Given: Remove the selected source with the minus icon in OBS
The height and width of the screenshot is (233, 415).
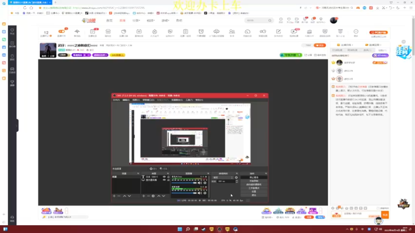Looking at the screenshot, I should [x=148, y=196].
